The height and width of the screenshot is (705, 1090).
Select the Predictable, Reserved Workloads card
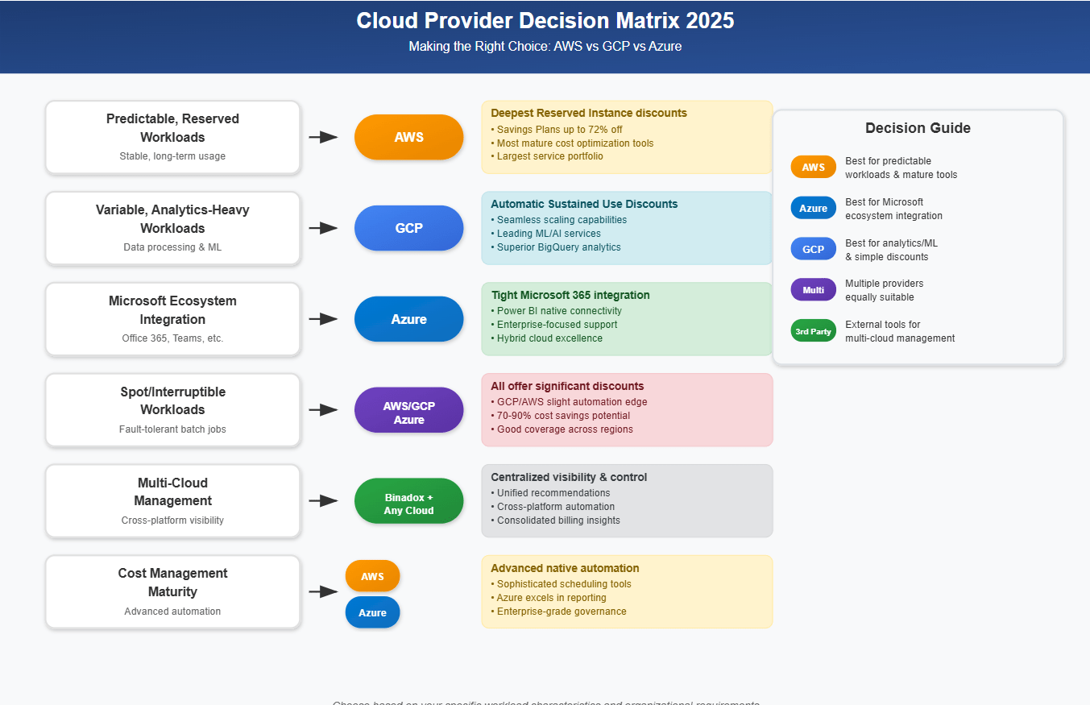coord(173,137)
